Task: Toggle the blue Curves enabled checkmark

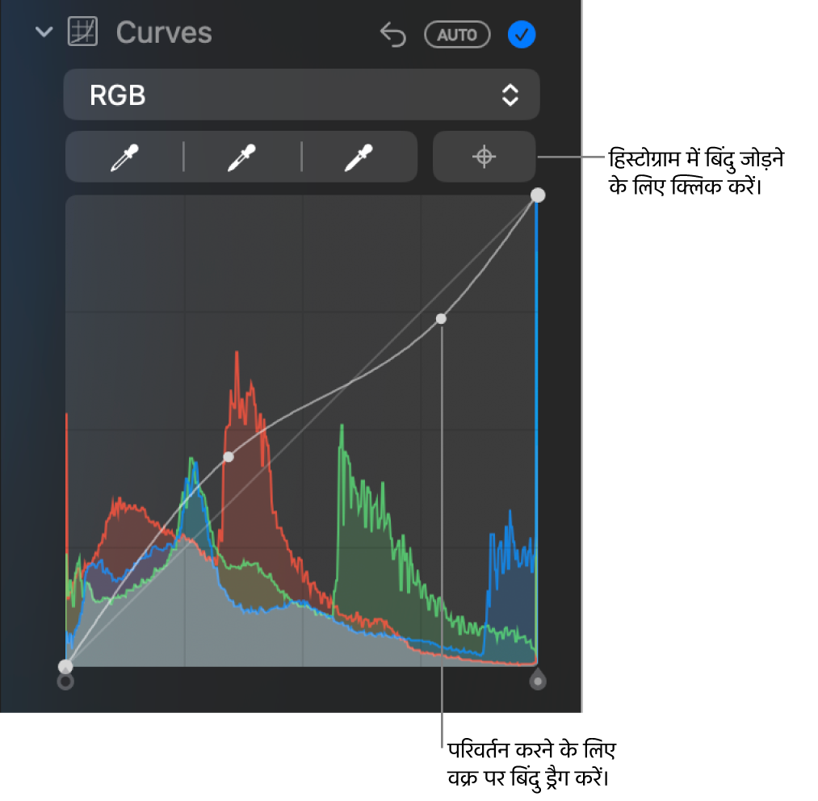Action: [x=522, y=35]
